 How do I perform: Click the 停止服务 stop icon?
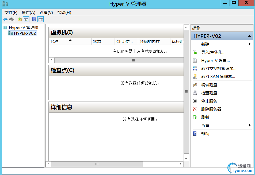point(195,101)
